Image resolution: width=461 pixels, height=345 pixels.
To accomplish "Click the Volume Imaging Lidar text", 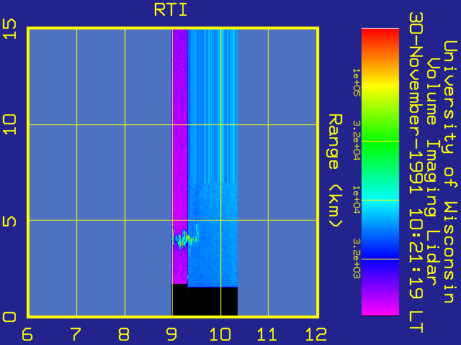I will click(x=431, y=172).
